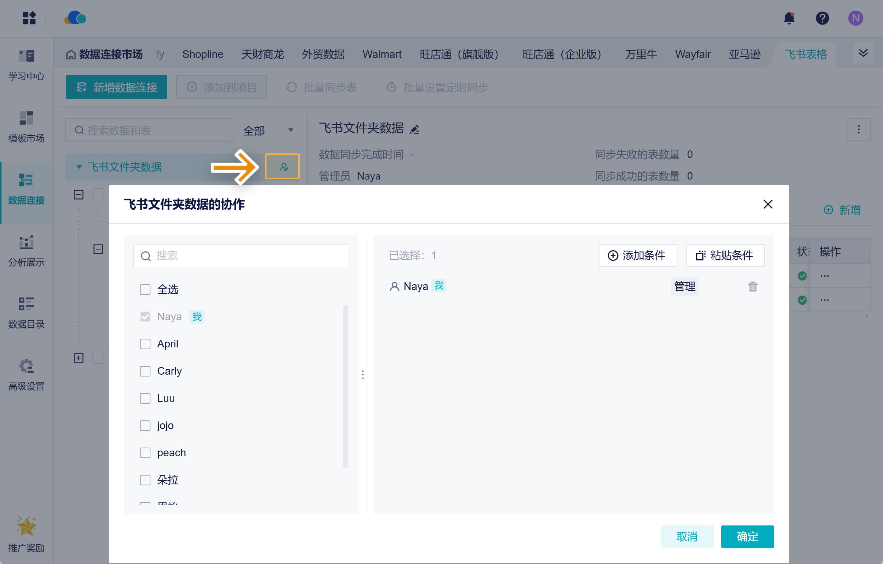This screenshot has width=883, height=564.
Task: Open the 全部 filter dropdown
Action: coord(269,130)
